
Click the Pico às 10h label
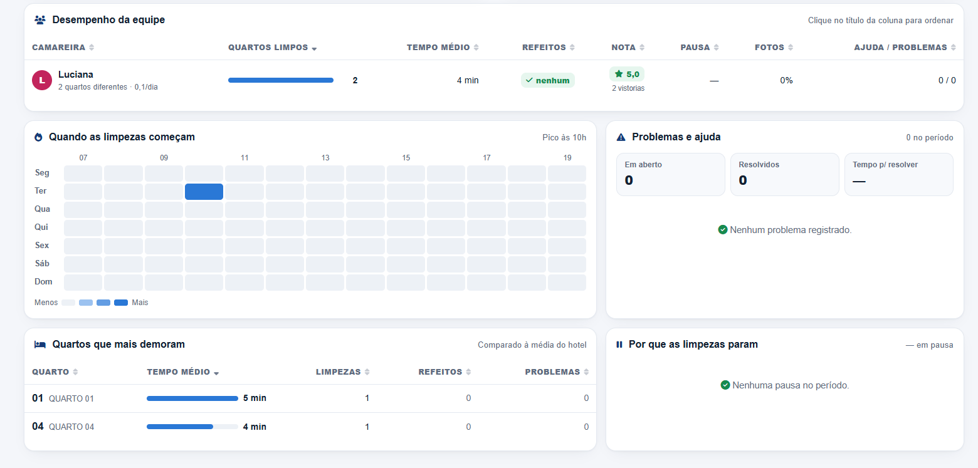click(x=564, y=137)
